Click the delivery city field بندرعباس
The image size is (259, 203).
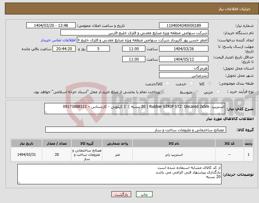pyautogui.click(x=183, y=75)
